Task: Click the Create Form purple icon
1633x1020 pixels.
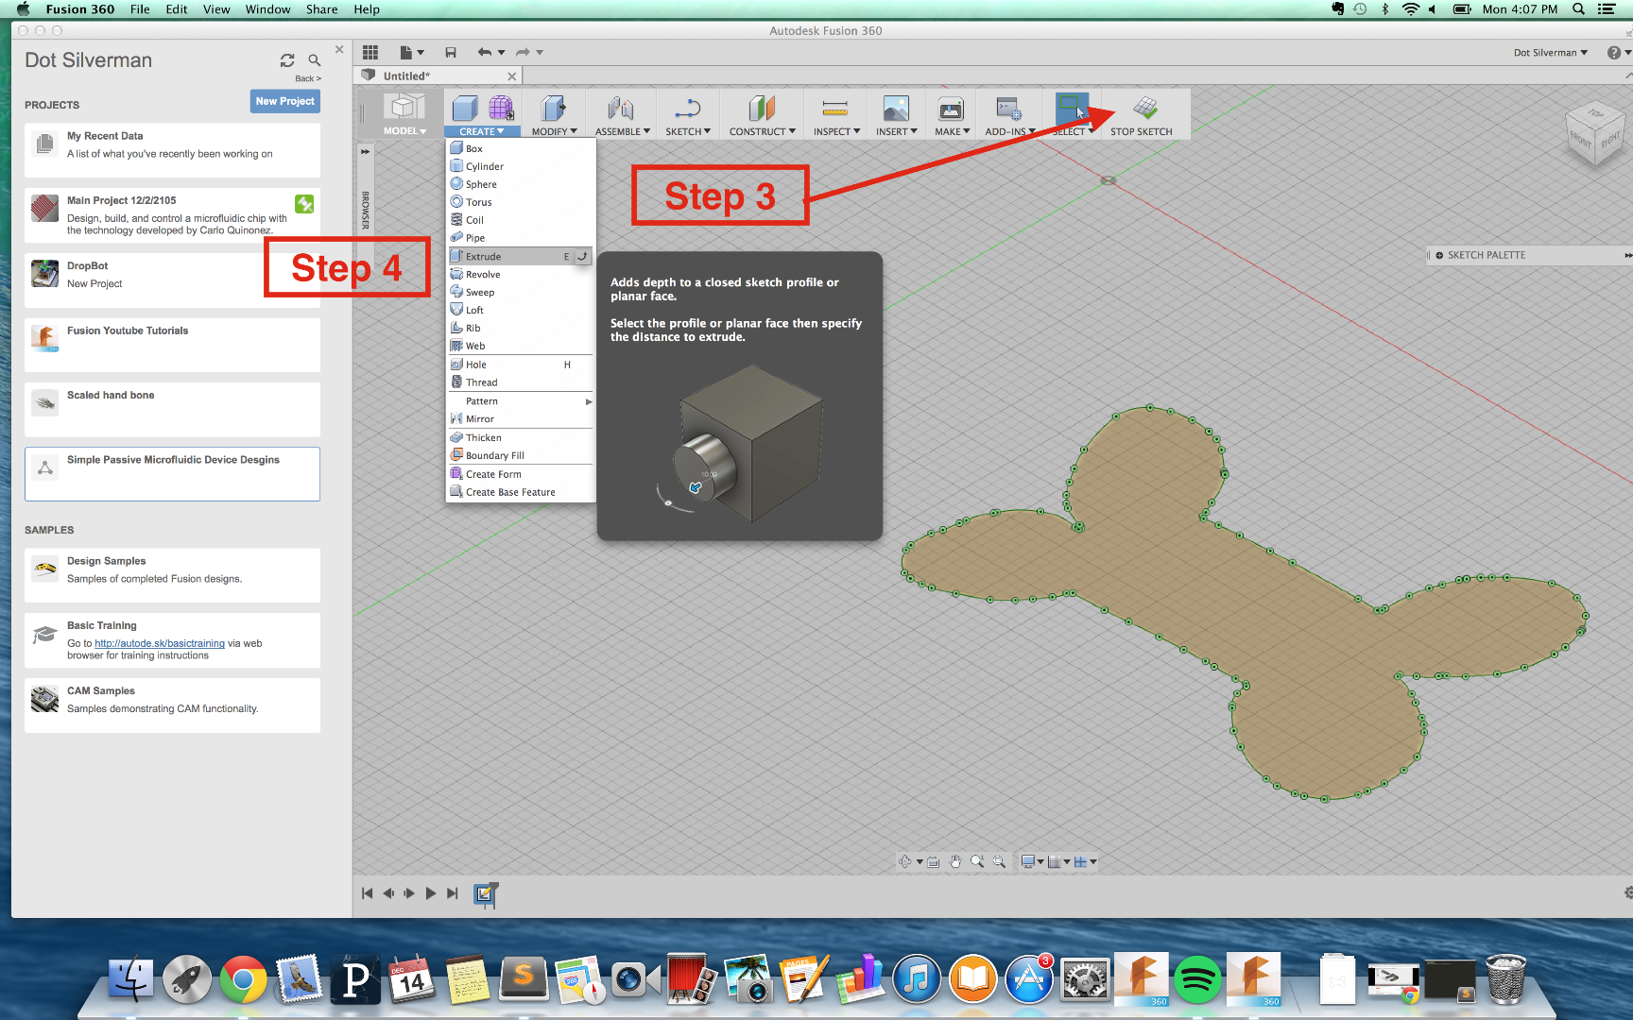Action: pyautogui.click(x=501, y=108)
